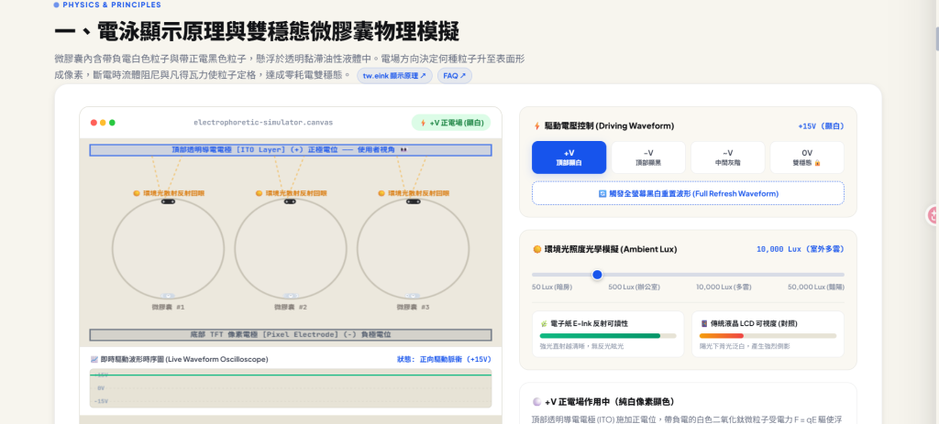Click the PHYSICS & PRINCIPLES section label

coord(111,5)
